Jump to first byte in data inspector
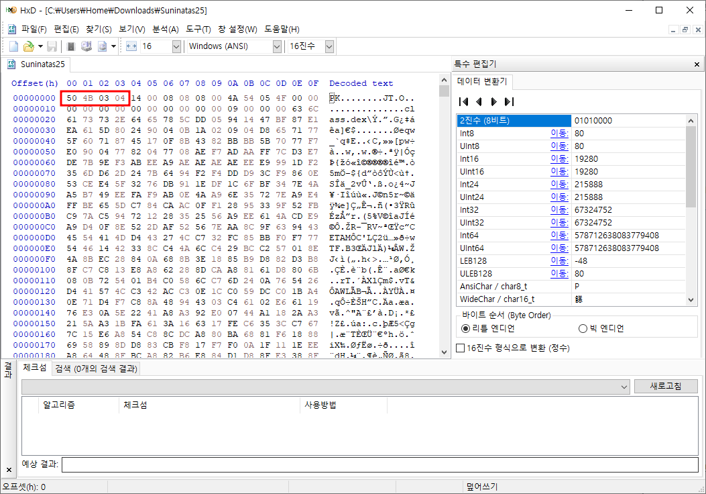This screenshot has height=494, width=706. (x=463, y=102)
